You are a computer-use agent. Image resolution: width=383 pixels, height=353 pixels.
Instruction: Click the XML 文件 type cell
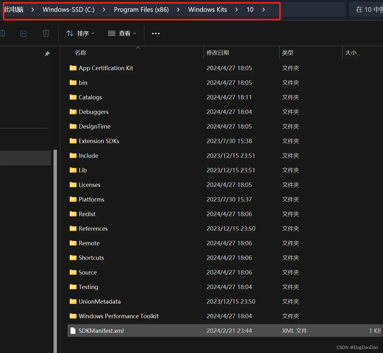[x=295, y=331]
